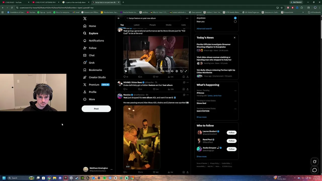Image resolution: width=322 pixels, height=181 pixels.
Task: Toggle picture-in-picture on the video
Action: tap(181, 71)
